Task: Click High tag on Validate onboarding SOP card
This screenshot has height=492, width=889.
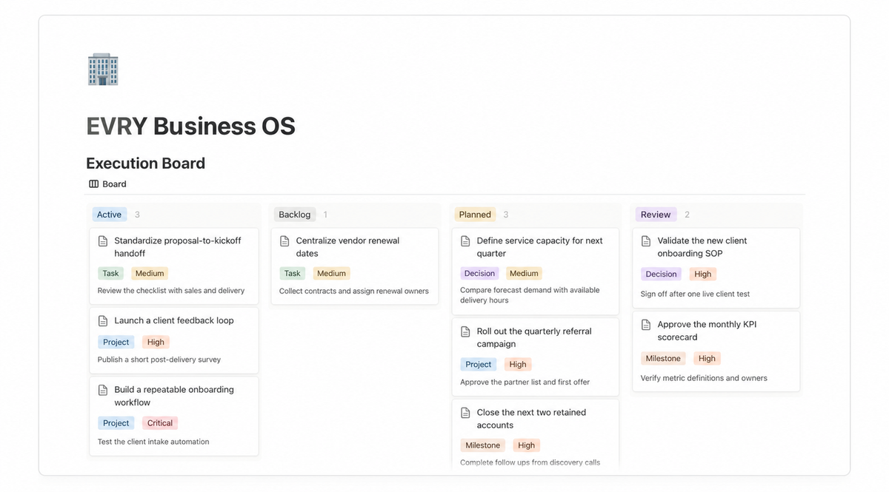Action: [703, 274]
